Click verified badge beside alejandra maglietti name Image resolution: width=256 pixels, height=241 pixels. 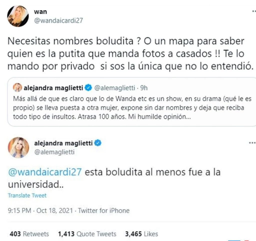[98, 143]
